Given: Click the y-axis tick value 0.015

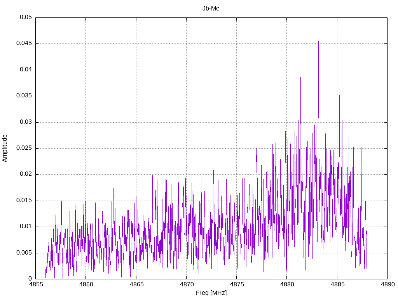Looking at the screenshot, I should 24,201.
